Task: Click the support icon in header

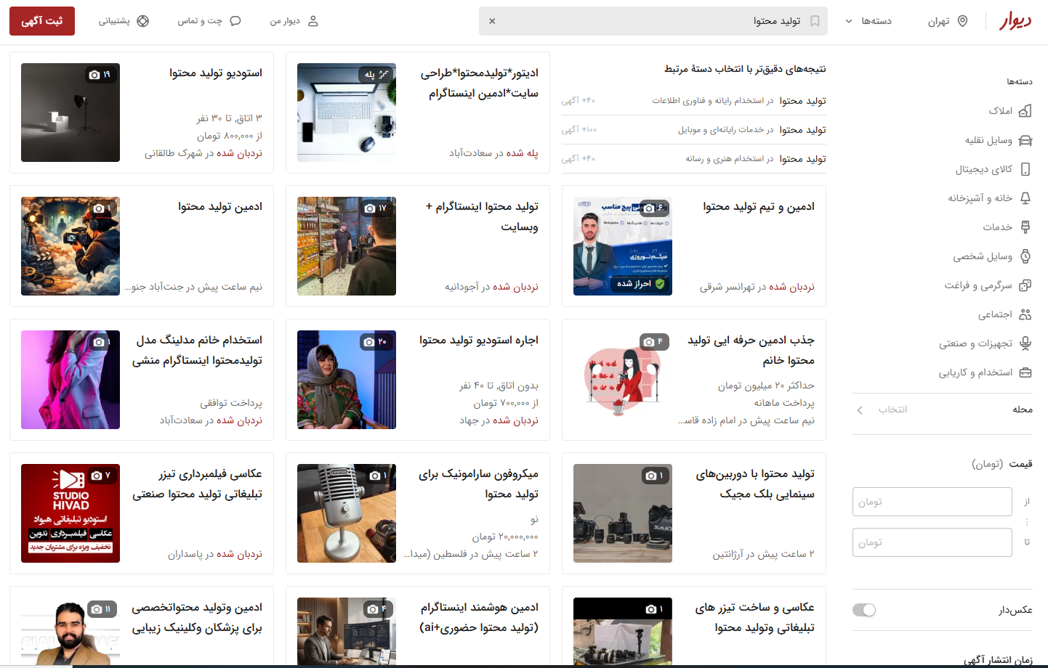Action: [x=143, y=21]
